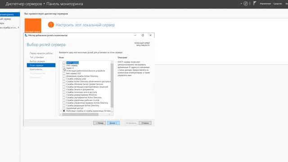Select the Веб-сервер (IIS) label
Viewport: 288px width, 162px height.
point(73,73)
